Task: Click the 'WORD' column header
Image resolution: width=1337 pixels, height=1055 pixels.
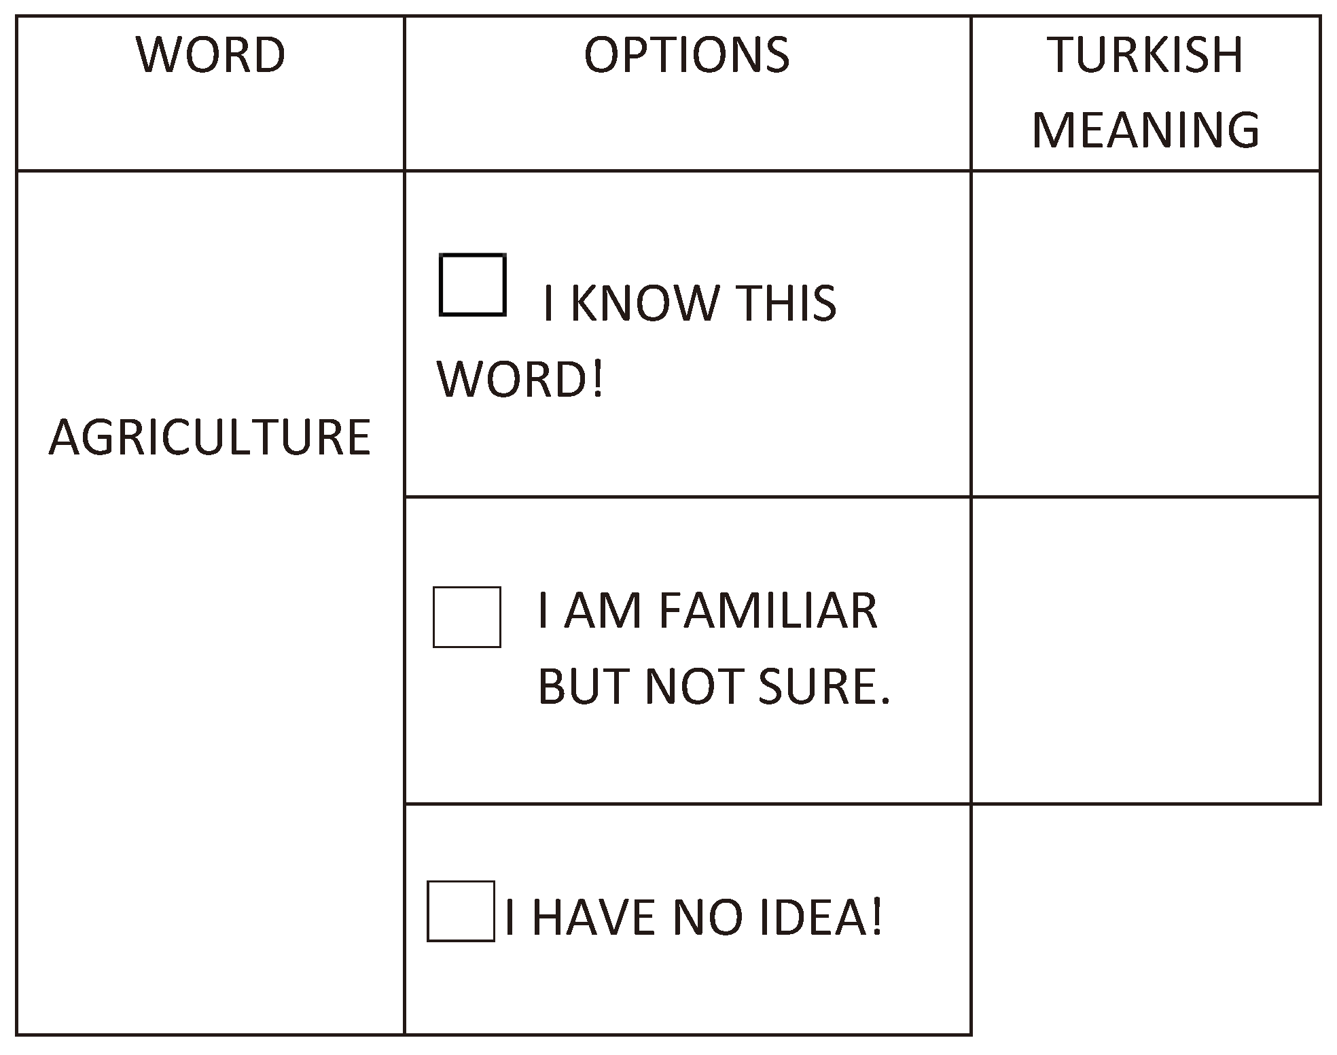Action: click(x=211, y=54)
